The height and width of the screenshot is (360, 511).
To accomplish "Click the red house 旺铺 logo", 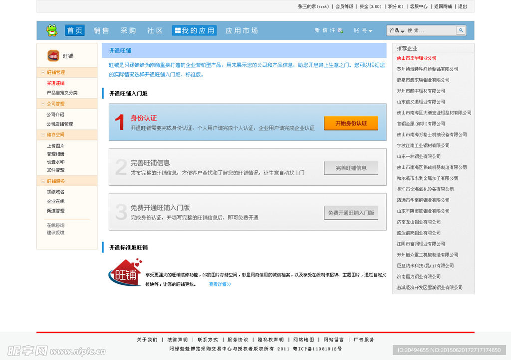I will point(125,273).
